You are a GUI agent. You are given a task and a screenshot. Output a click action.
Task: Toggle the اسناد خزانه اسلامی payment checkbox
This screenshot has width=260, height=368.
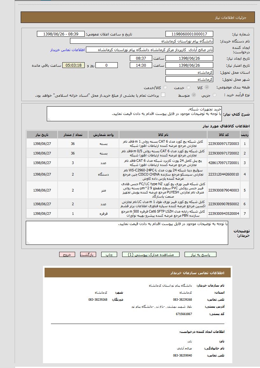point(163,95)
